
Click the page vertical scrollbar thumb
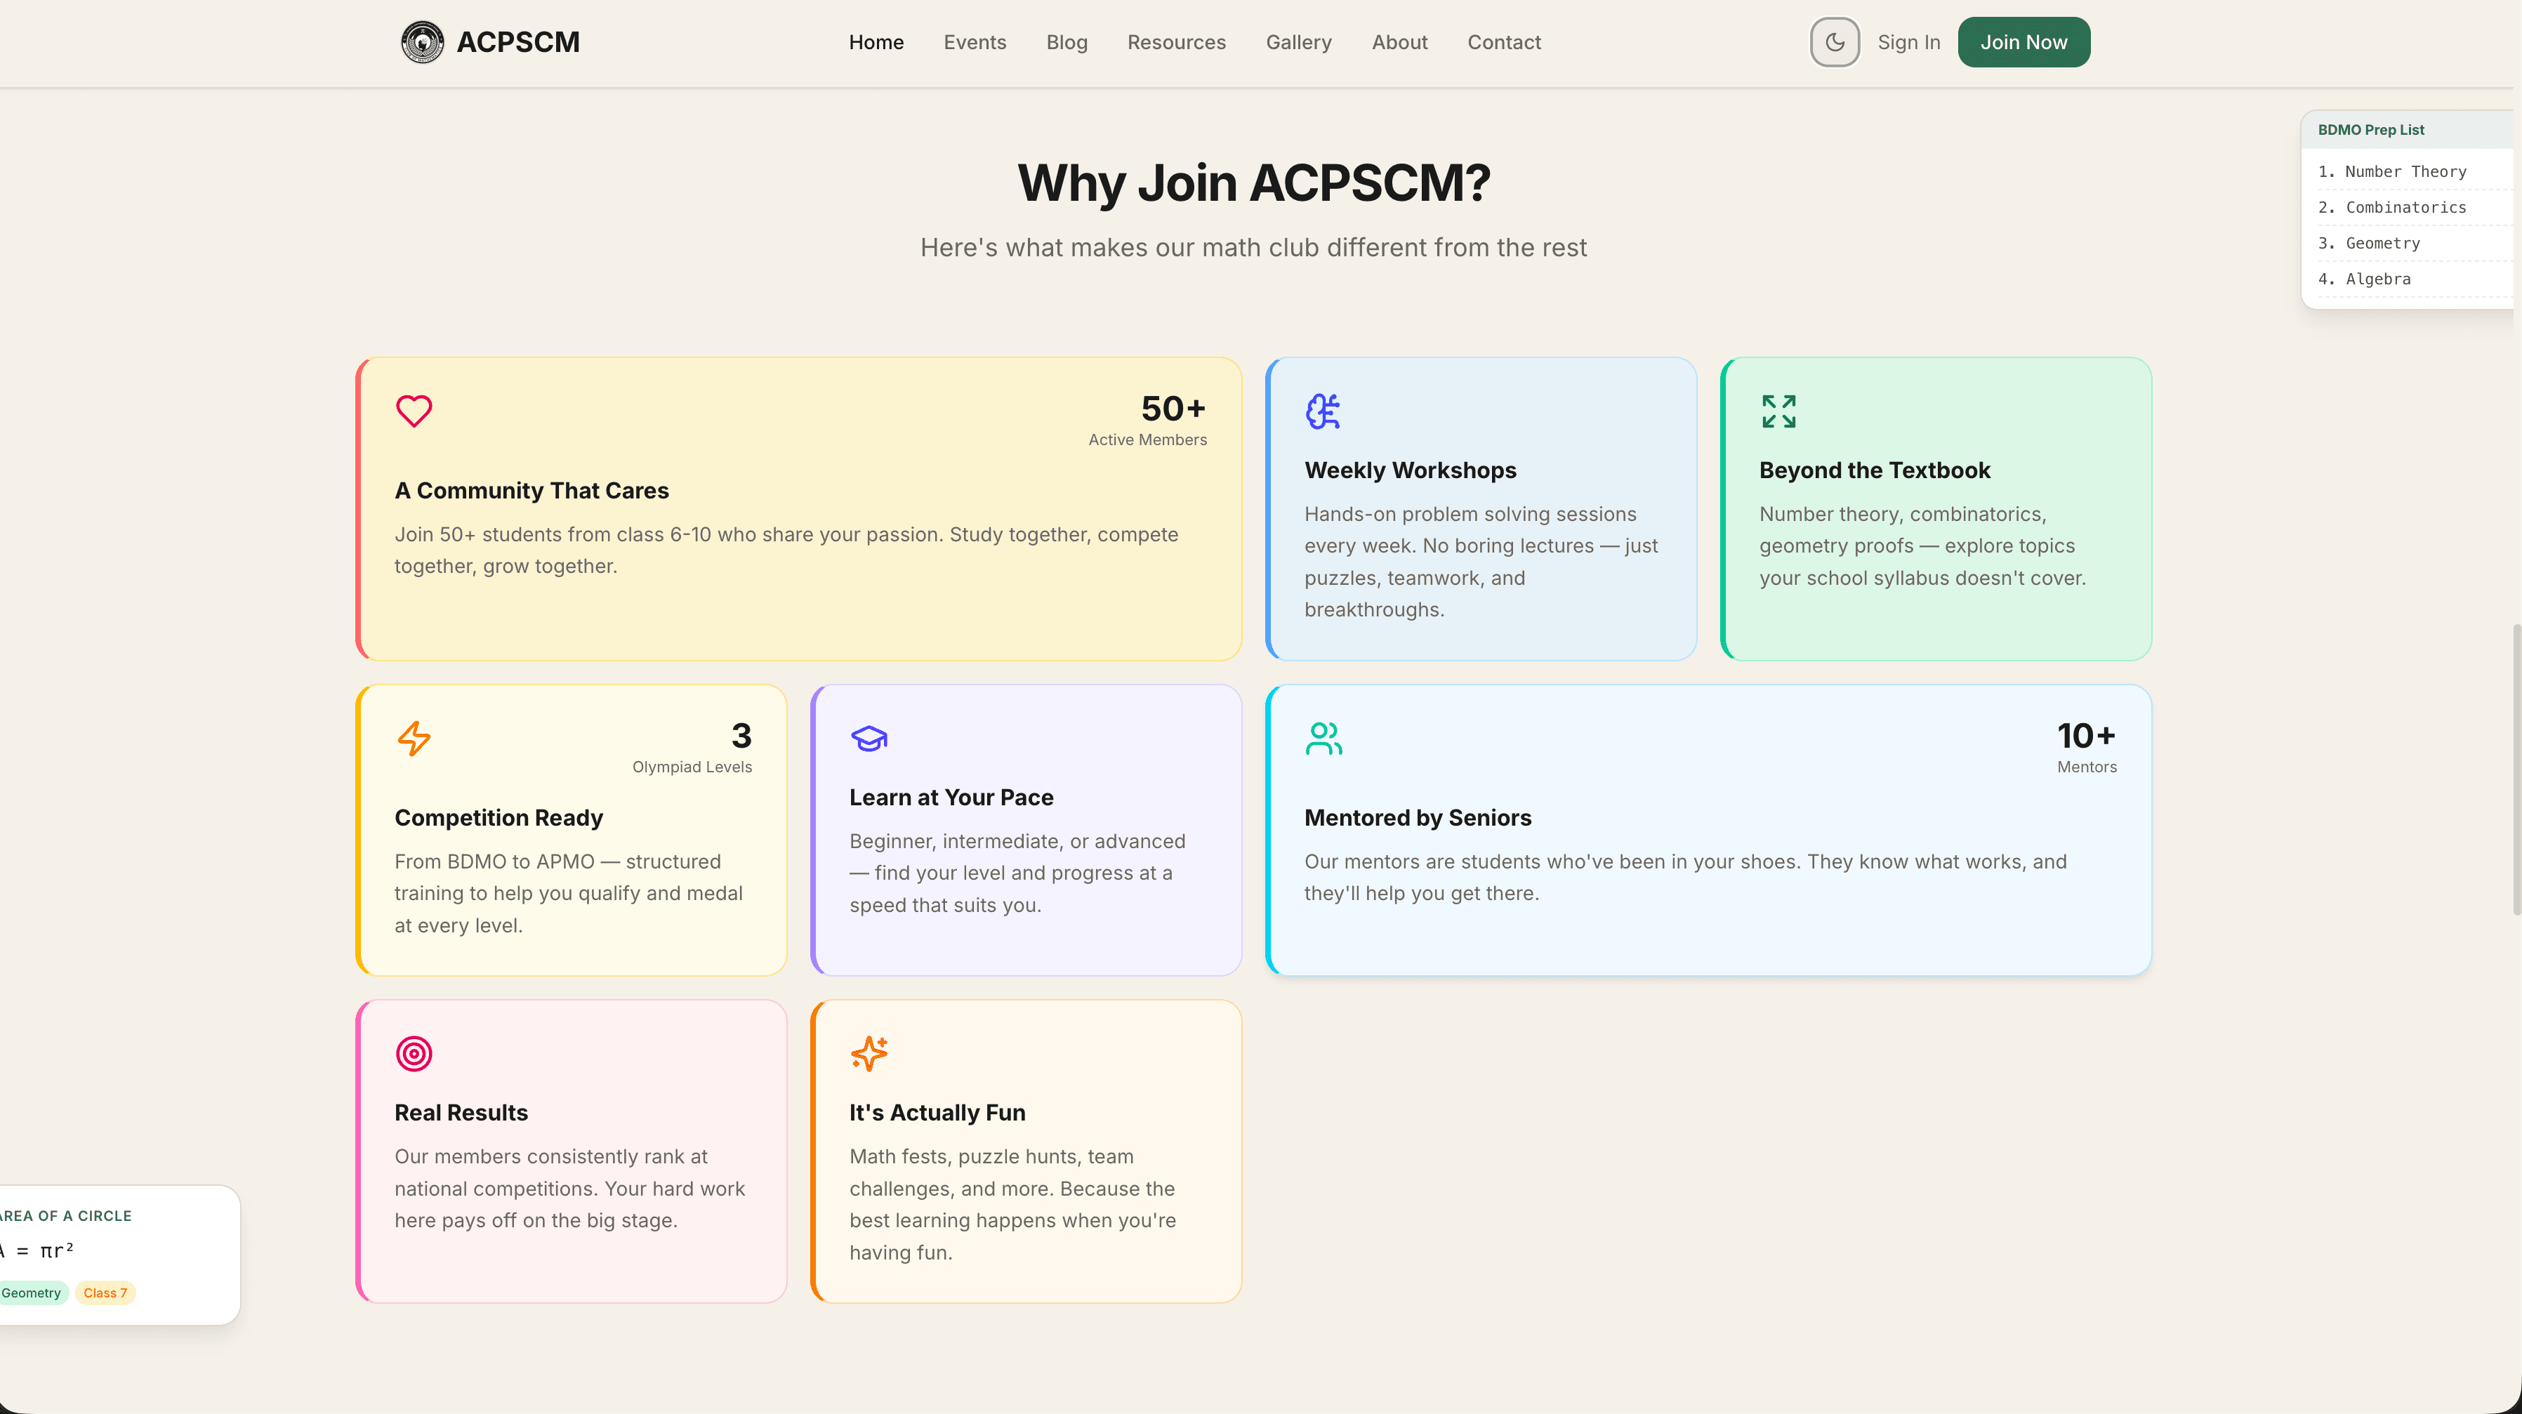[2516, 769]
